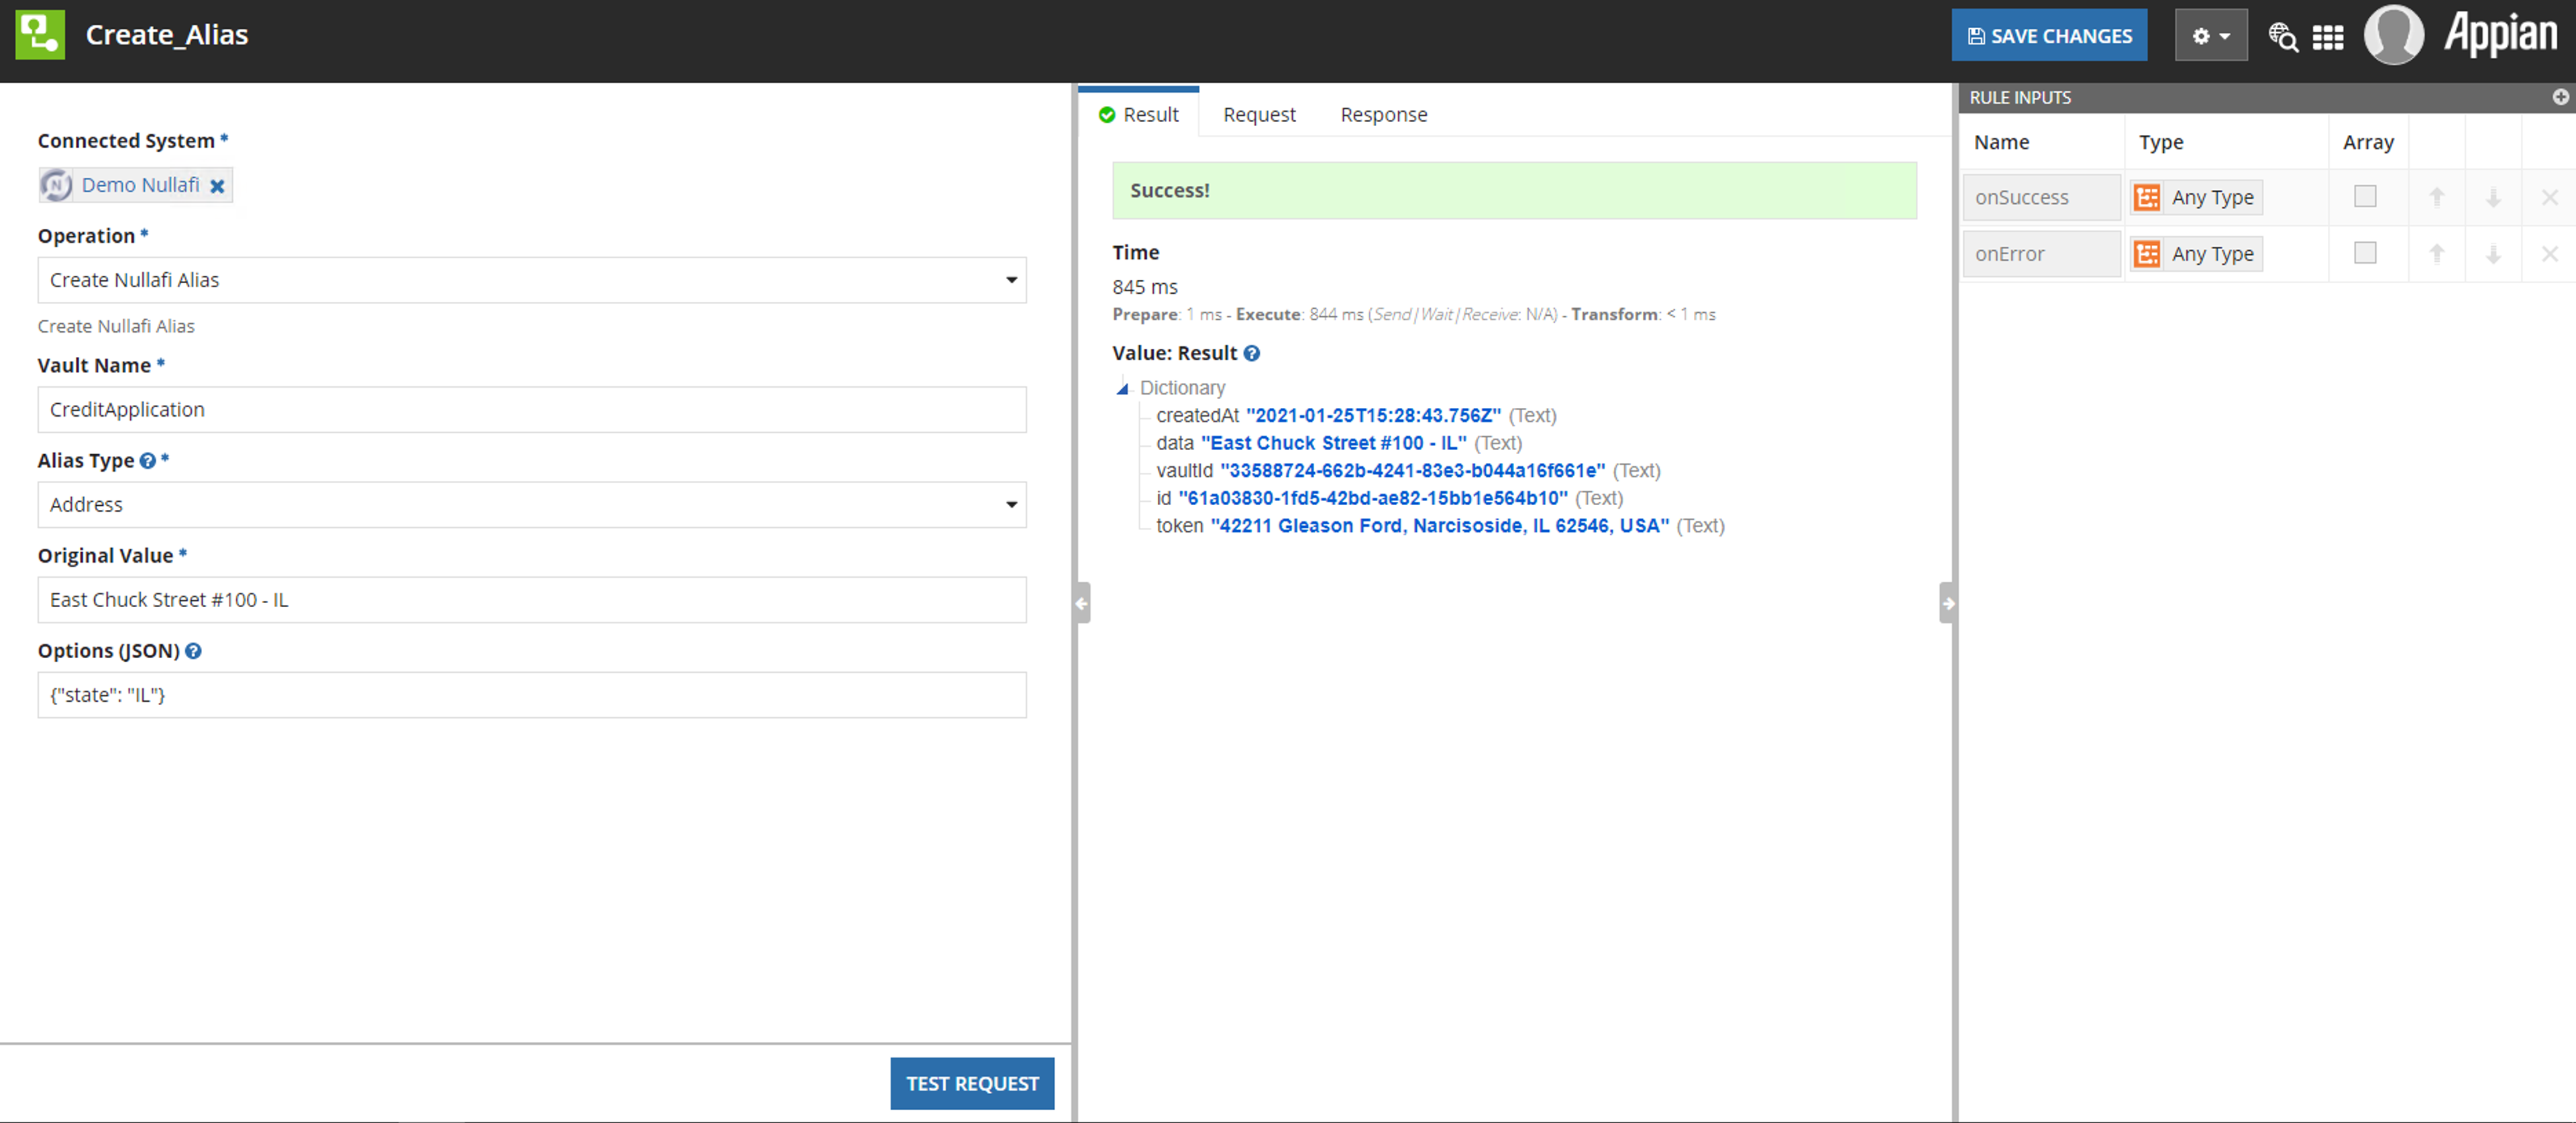
Task: Open the Demo Nullafi link
Action: (x=140, y=185)
